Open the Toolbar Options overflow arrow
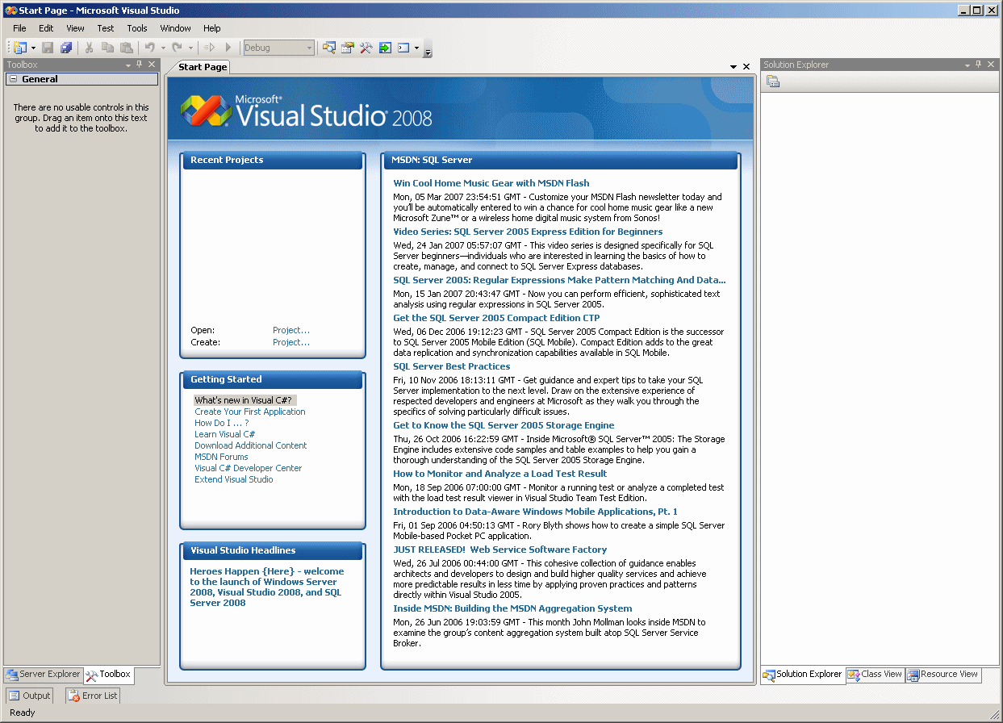Image resolution: width=1003 pixels, height=723 pixels. [428, 50]
